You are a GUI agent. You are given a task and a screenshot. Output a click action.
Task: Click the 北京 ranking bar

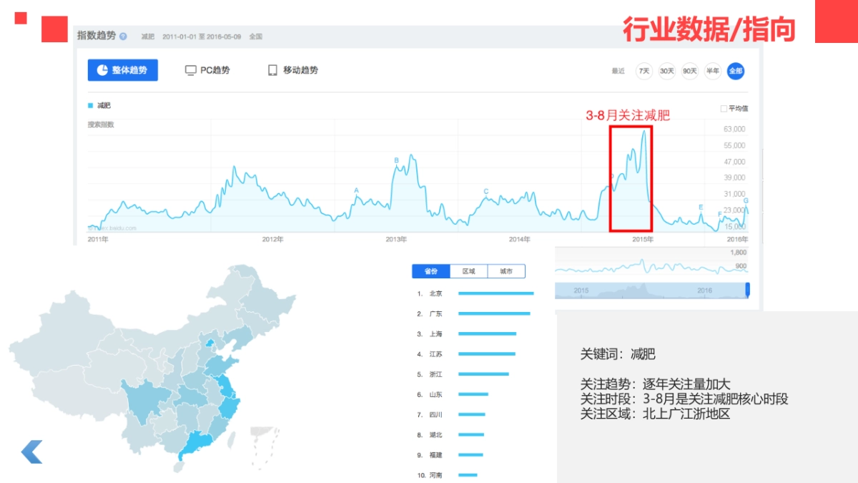495,293
